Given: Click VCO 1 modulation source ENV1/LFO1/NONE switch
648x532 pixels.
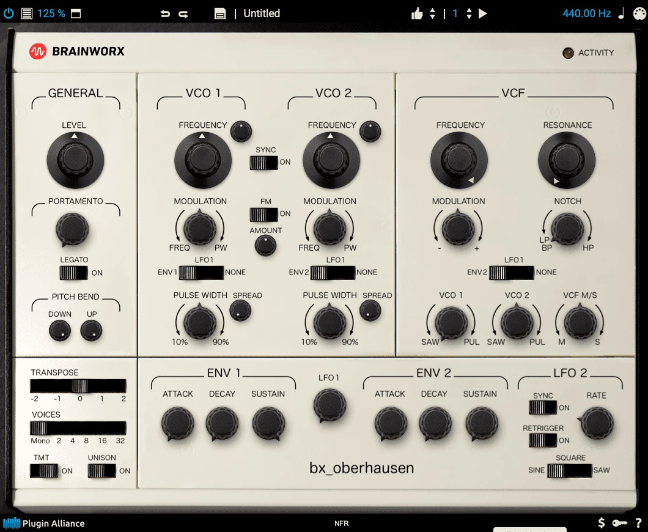Looking at the screenshot, I should coord(201,273).
